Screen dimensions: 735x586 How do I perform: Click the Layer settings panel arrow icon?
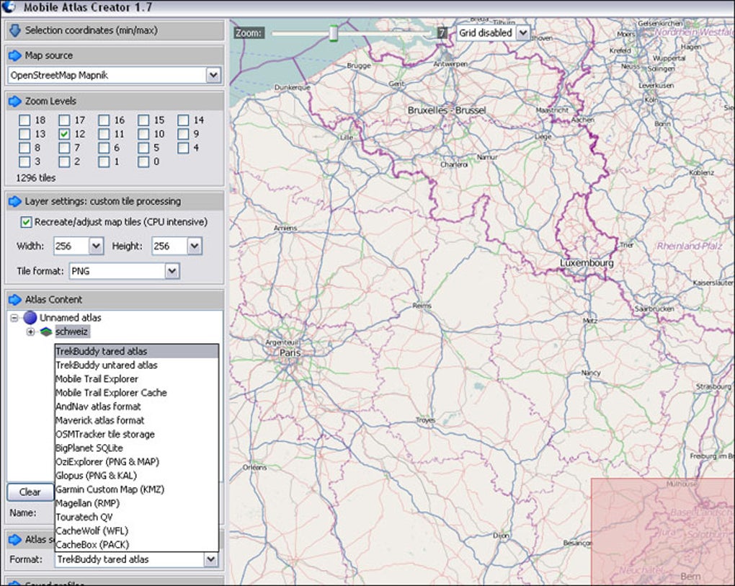tap(14, 202)
